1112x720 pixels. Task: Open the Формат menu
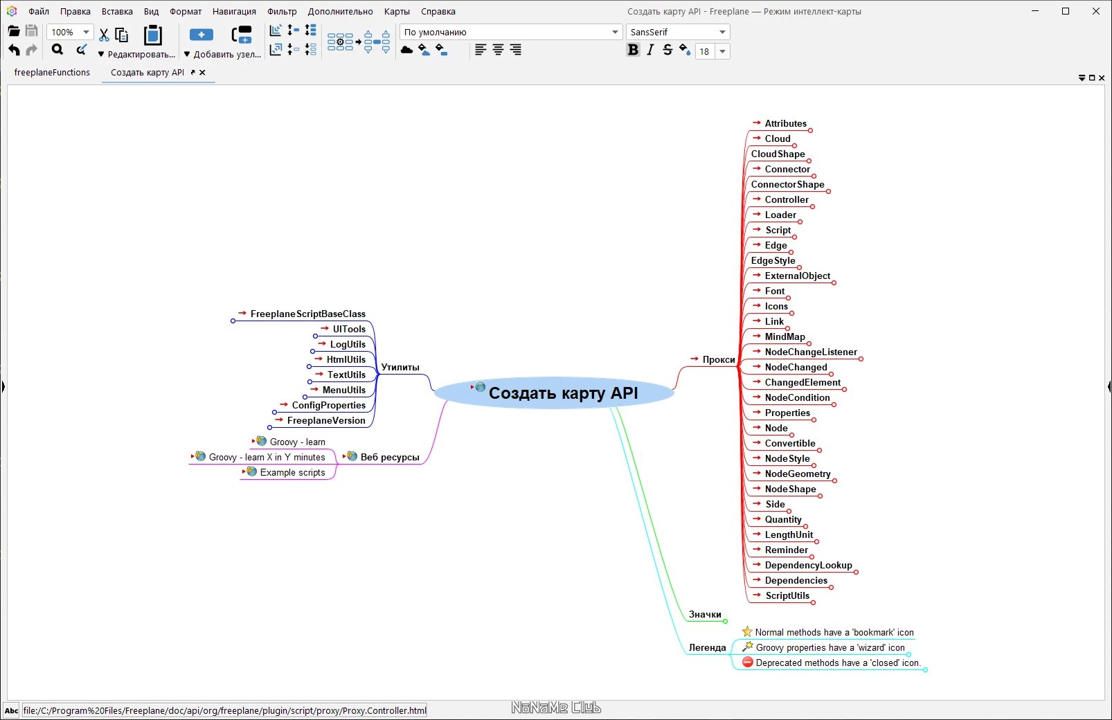pyautogui.click(x=186, y=11)
